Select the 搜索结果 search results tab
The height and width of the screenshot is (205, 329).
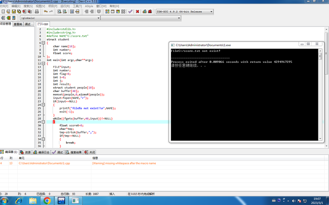73,152
